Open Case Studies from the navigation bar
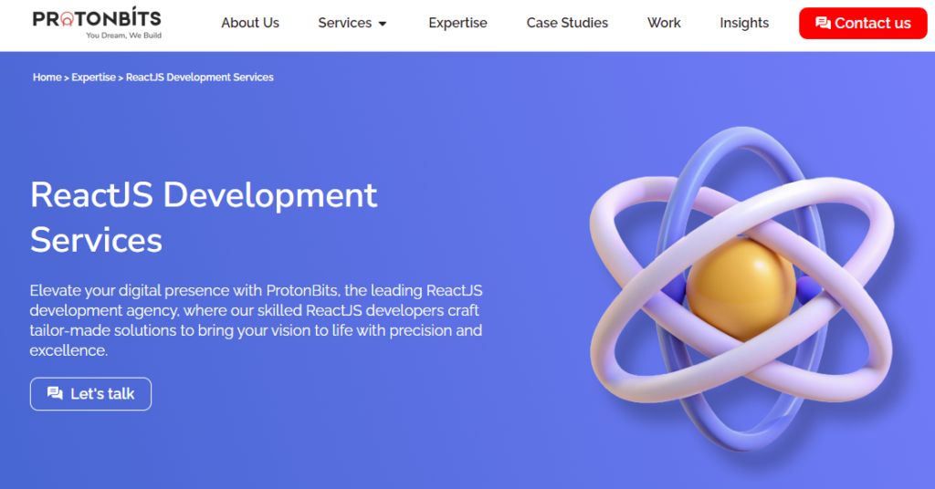Viewport: 935px width, 489px height. [567, 23]
